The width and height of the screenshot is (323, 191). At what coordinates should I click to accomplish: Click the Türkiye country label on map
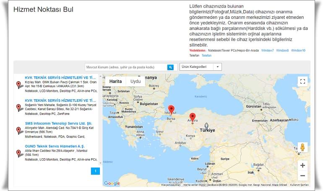(x=208, y=130)
